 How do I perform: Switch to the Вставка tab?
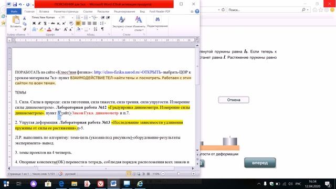(x=44, y=12)
